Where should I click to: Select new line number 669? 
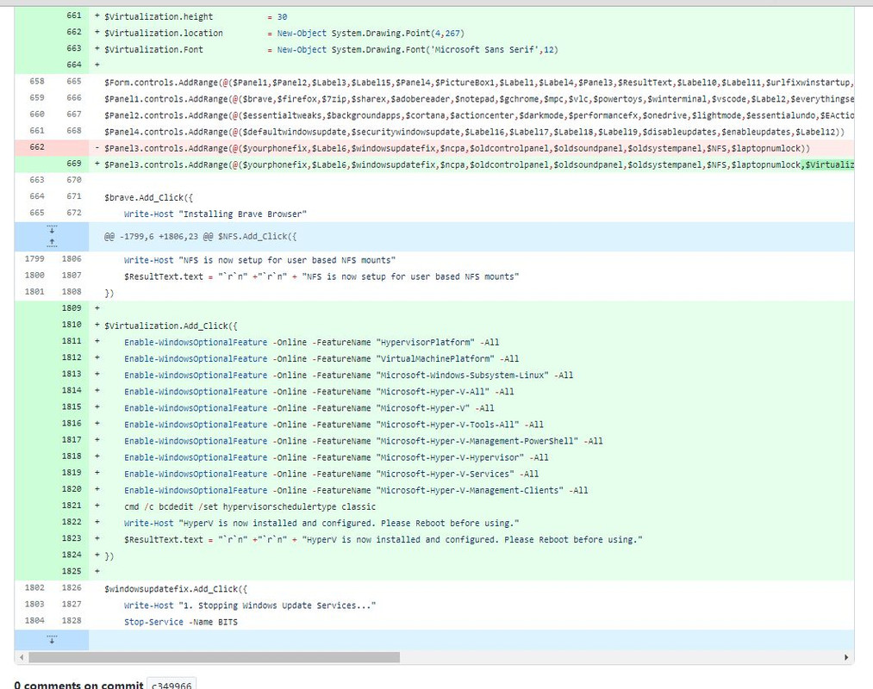73,164
